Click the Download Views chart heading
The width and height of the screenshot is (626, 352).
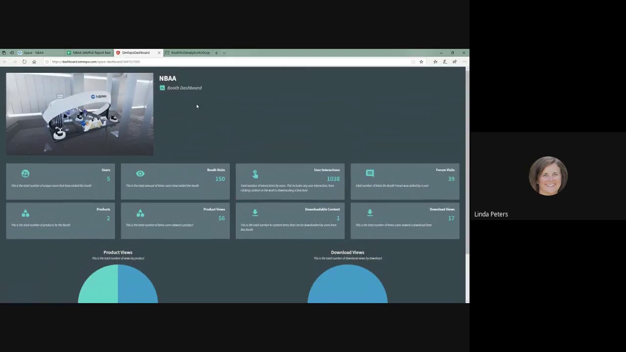point(348,252)
